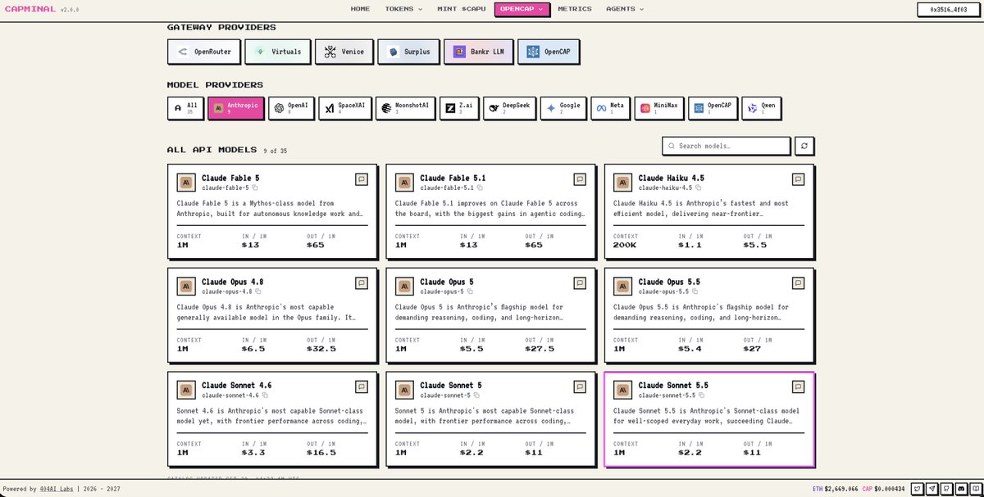This screenshot has height=497, width=984.
Task: Click the Search models input field
Action: point(727,146)
